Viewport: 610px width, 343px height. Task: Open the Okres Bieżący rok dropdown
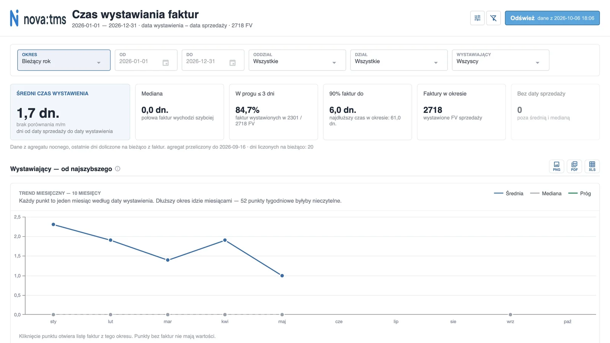[x=64, y=60]
